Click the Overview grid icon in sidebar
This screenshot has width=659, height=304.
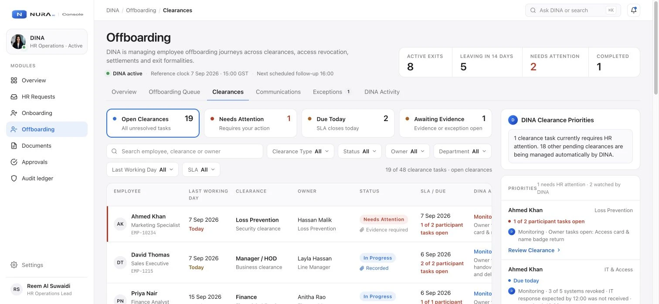pyautogui.click(x=14, y=81)
